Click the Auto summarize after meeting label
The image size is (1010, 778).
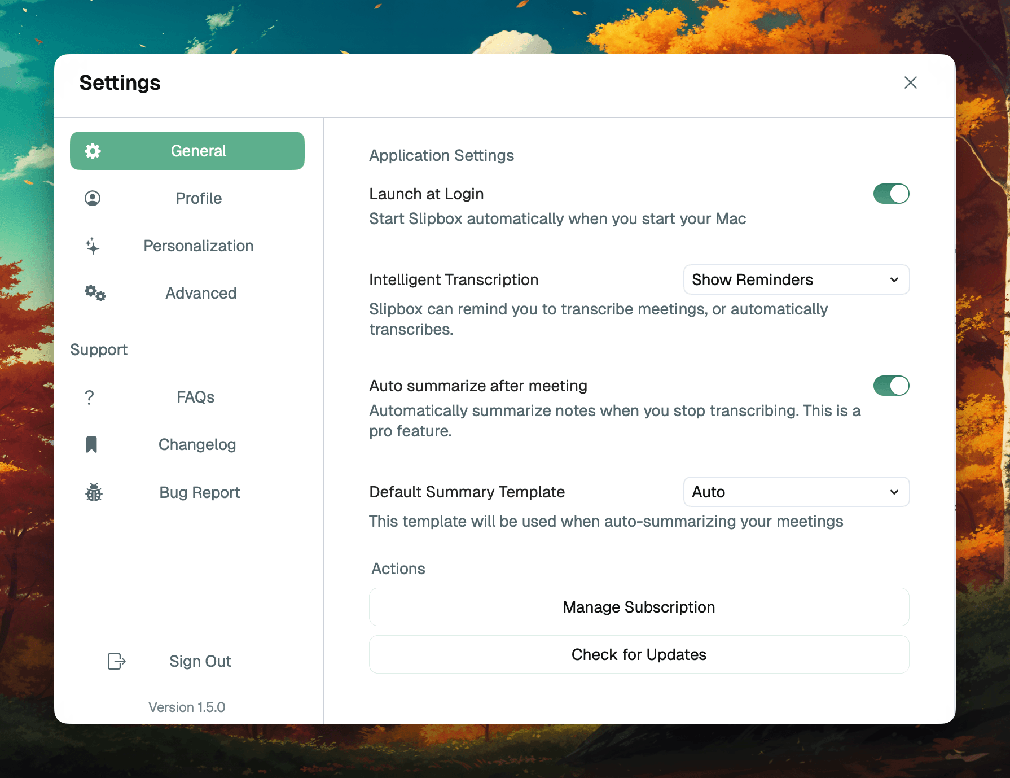(x=478, y=386)
